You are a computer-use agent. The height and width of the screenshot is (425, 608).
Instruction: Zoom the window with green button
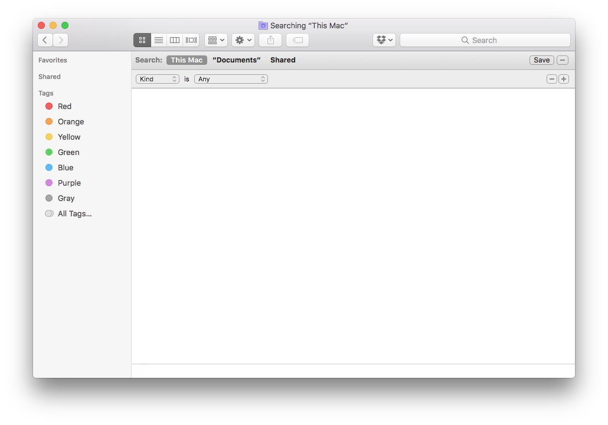[x=65, y=25]
